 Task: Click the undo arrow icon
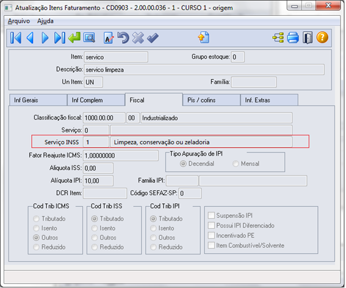[123, 38]
